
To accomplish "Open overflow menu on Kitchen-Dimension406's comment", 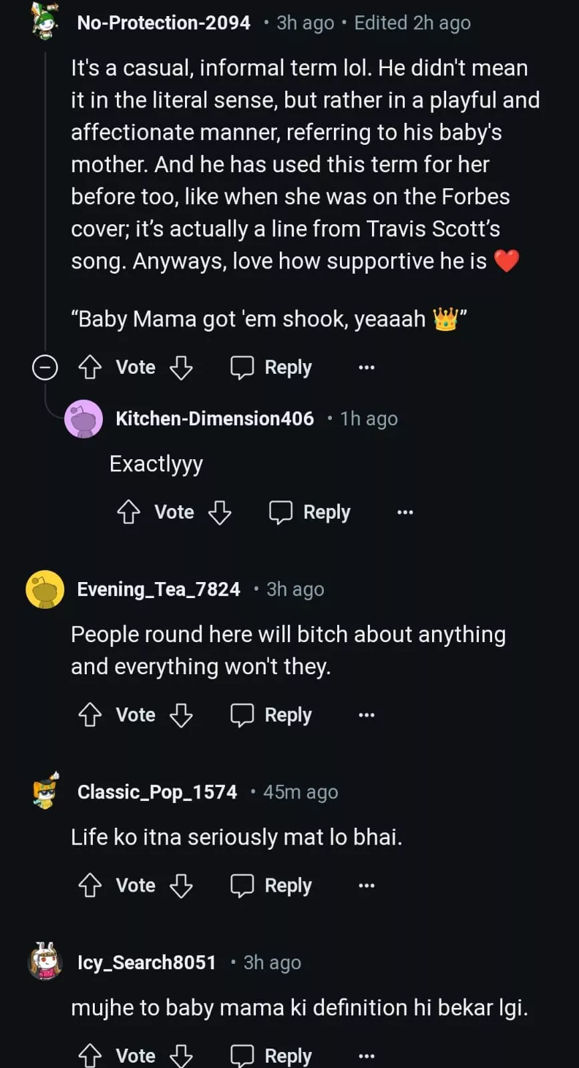I will pos(405,513).
